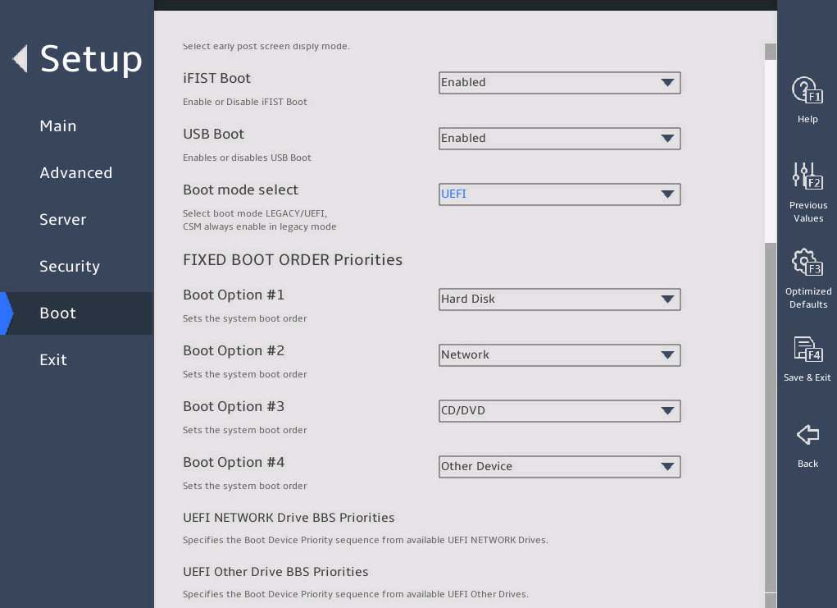Click the Boot Option #3 label
The height and width of the screenshot is (608, 837).
(234, 407)
